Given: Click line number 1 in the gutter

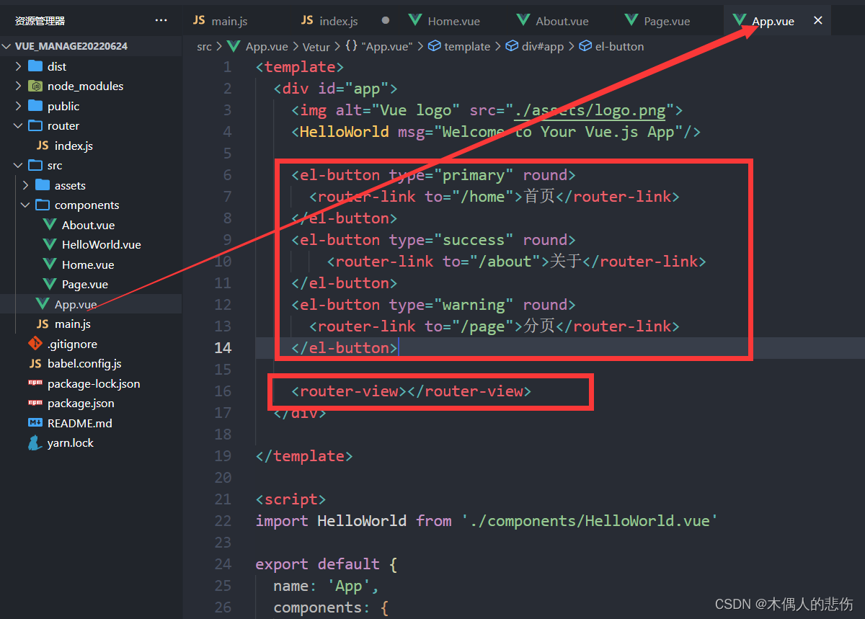Looking at the screenshot, I should click(227, 66).
